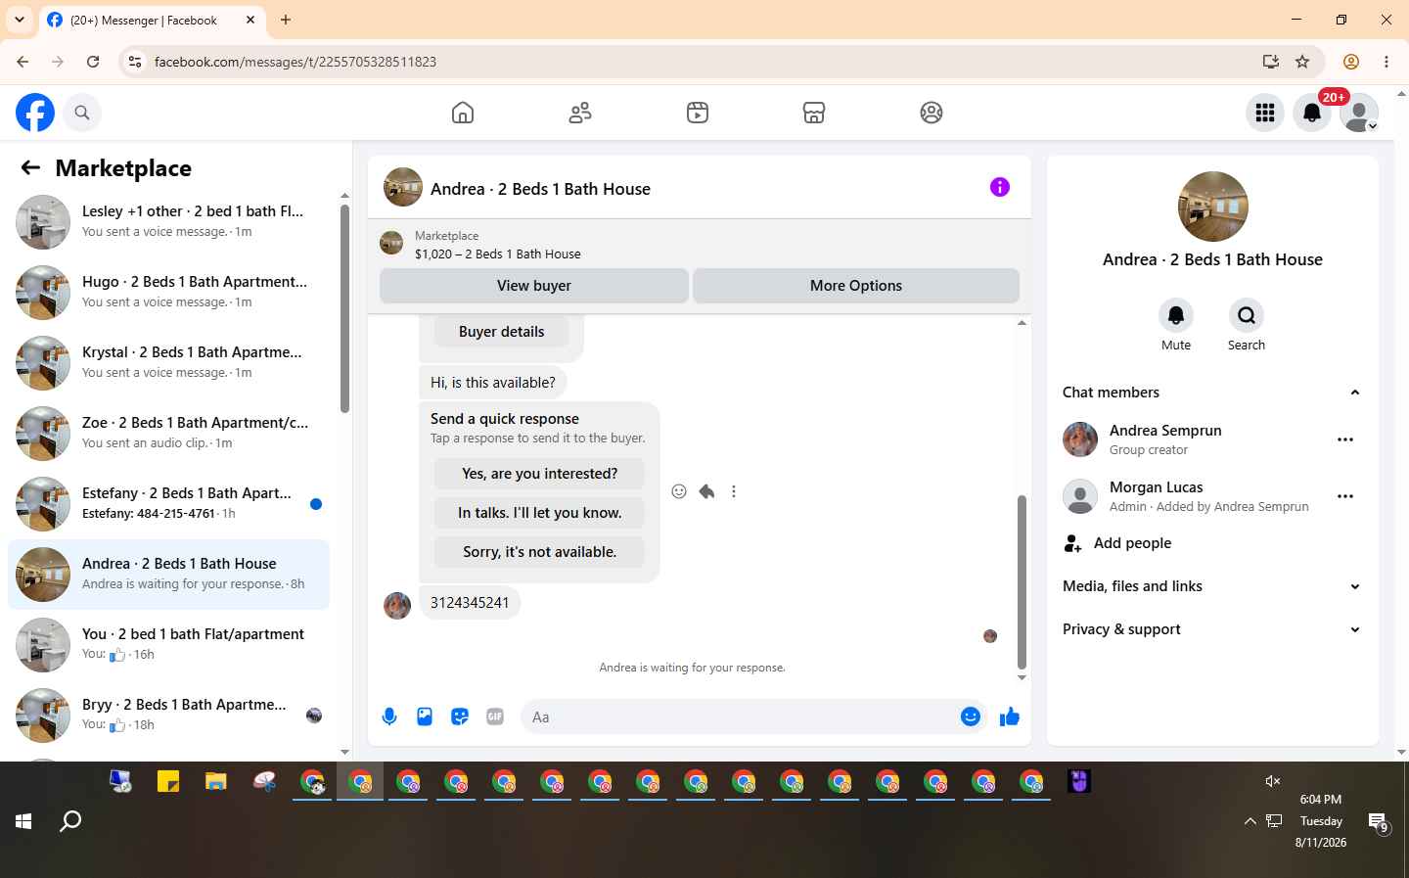
Task: Send quick reply 'Sorry, it's not available.'
Action: 540,552
